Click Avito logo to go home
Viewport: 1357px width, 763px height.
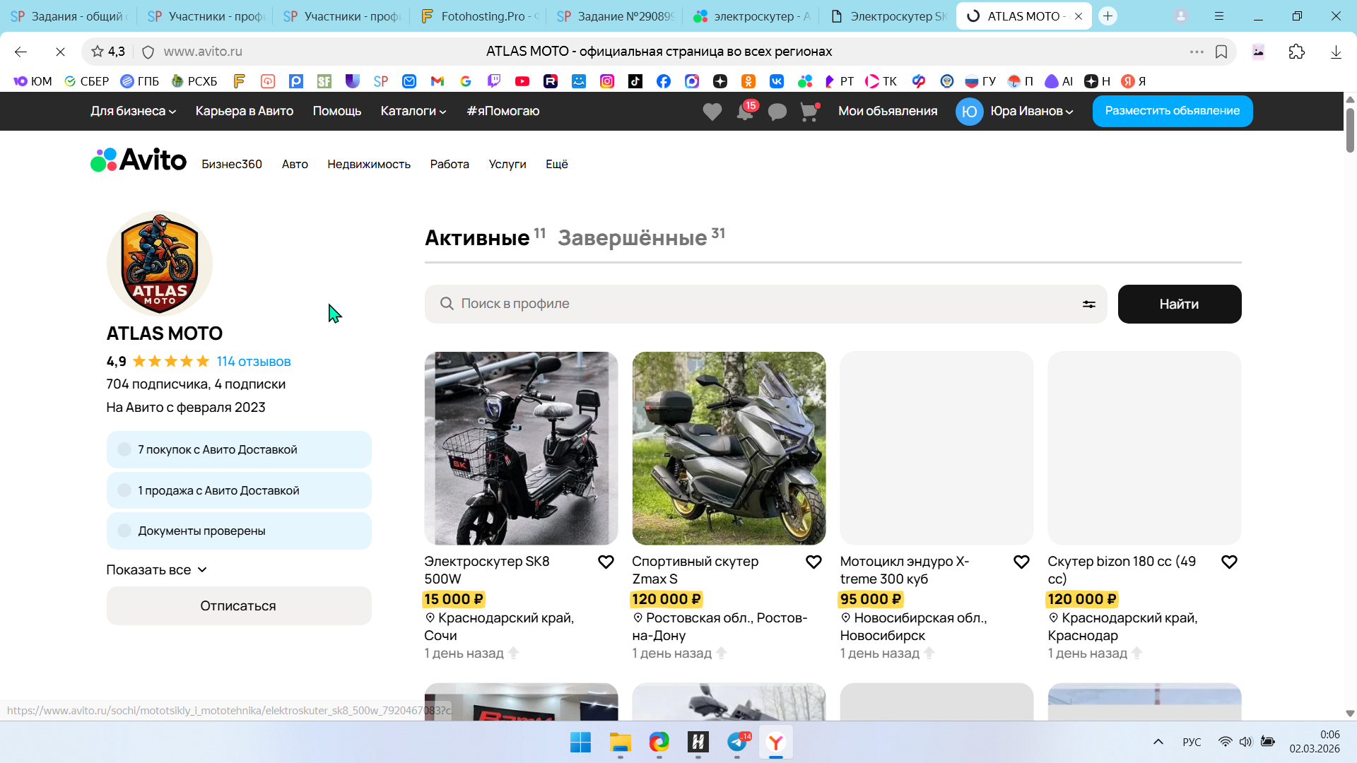pyautogui.click(x=139, y=160)
